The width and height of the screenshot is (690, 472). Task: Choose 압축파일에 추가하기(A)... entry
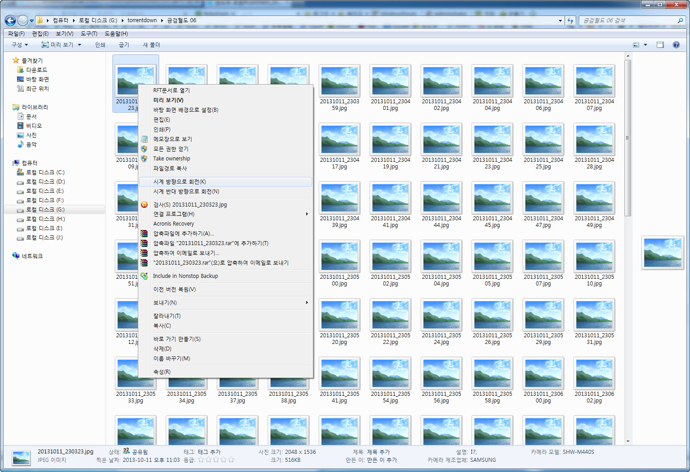[x=225, y=234]
